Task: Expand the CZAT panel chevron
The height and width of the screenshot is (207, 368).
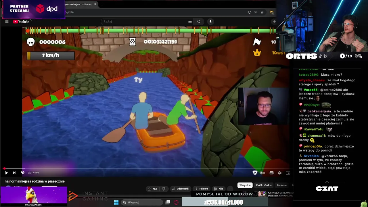Action: tap(327, 182)
